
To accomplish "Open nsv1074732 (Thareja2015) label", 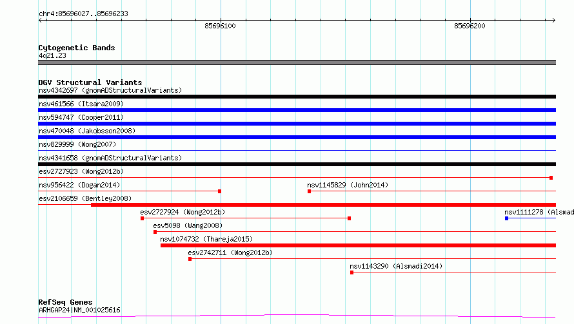I will click(206, 239).
